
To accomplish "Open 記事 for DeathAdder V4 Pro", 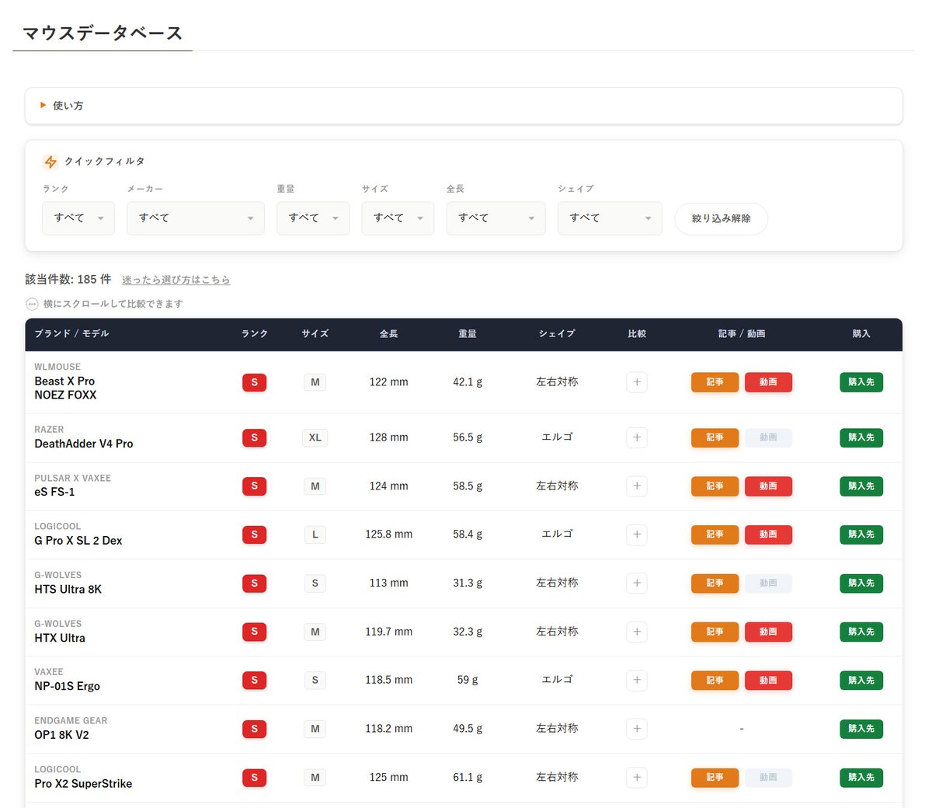I will click(x=715, y=437).
